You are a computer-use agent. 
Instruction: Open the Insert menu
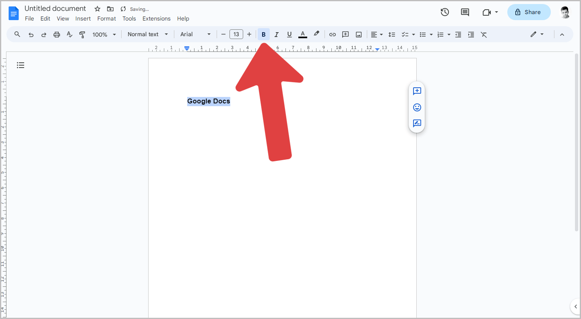(83, 19)
